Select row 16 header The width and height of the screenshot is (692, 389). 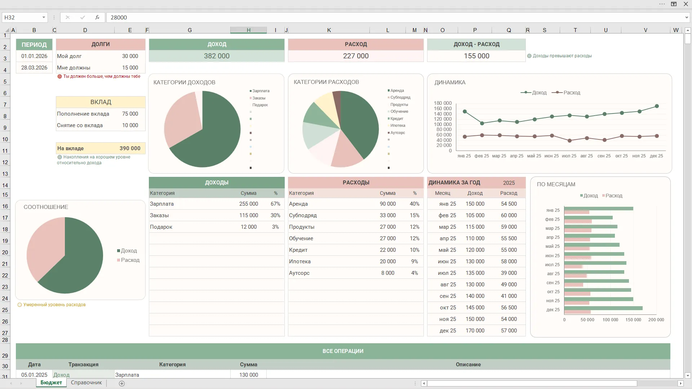pyautogui.click(x=5, y=206)
